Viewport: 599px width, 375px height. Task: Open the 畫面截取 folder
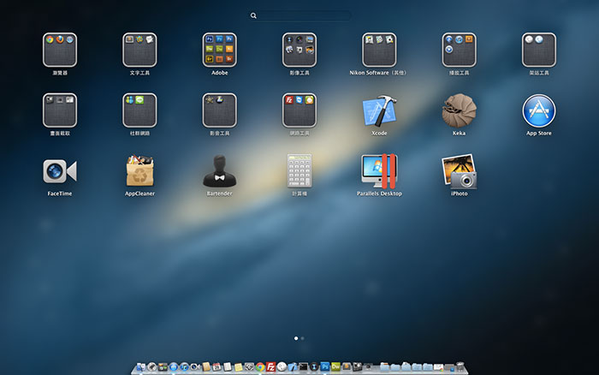(60, 110)
